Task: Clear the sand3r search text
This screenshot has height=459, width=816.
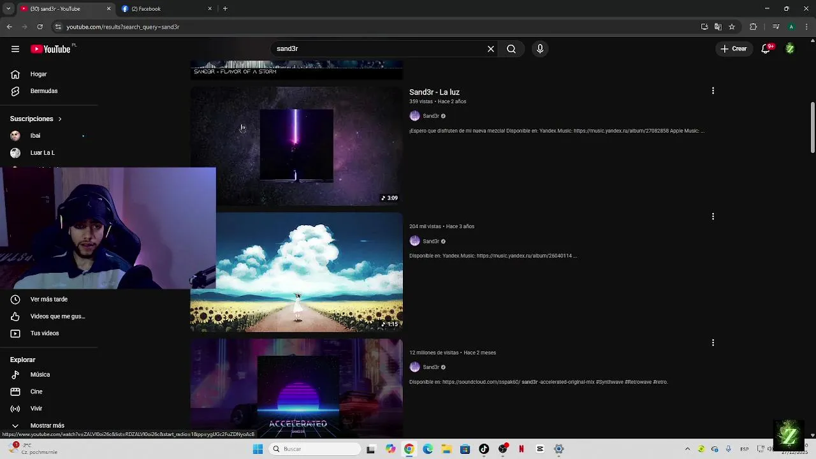Action: 491,48
